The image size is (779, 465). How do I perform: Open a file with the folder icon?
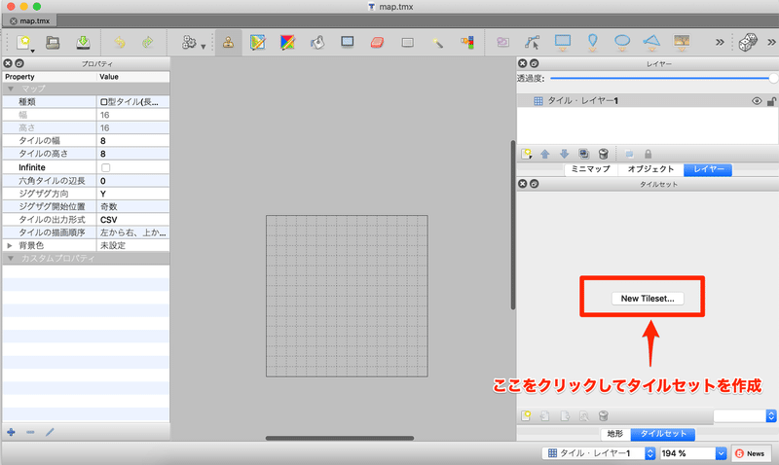[x=53, y=42]
